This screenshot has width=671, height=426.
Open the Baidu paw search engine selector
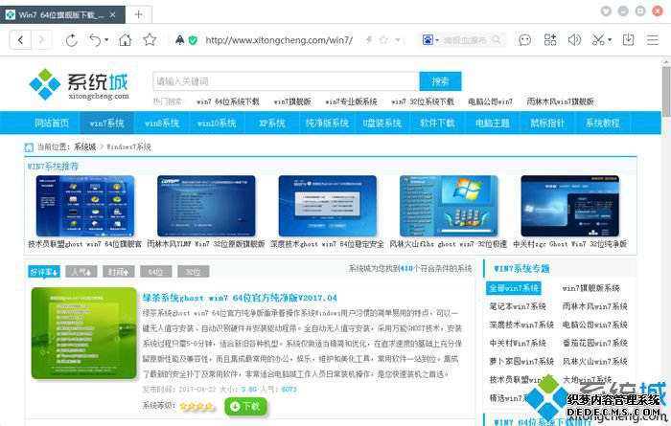(x=430, y=40)
